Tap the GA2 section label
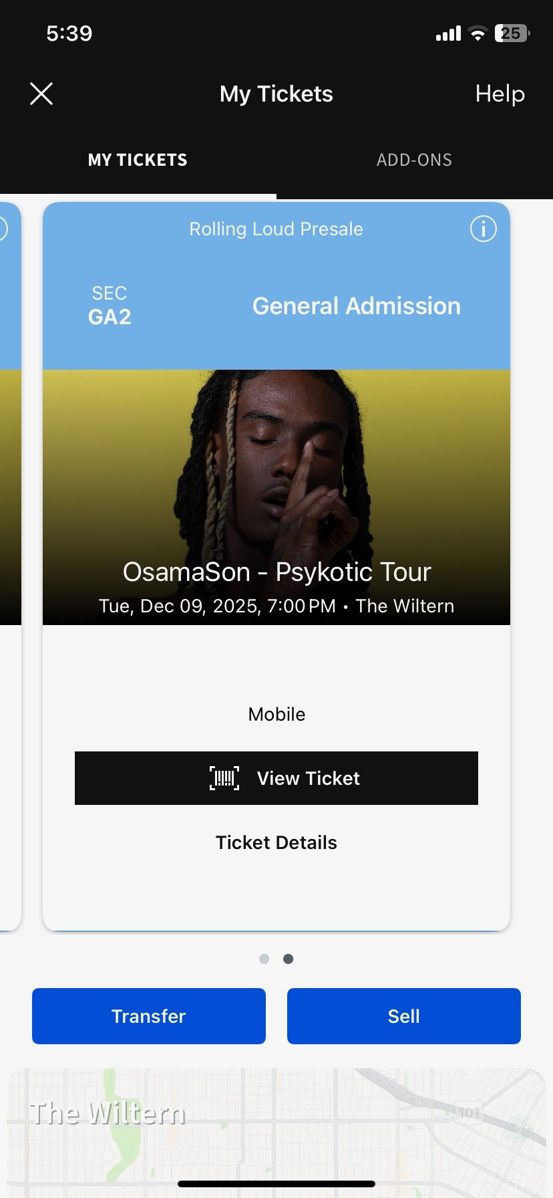Viewport: 553px width, 1198px height. [x=110, y=317]
